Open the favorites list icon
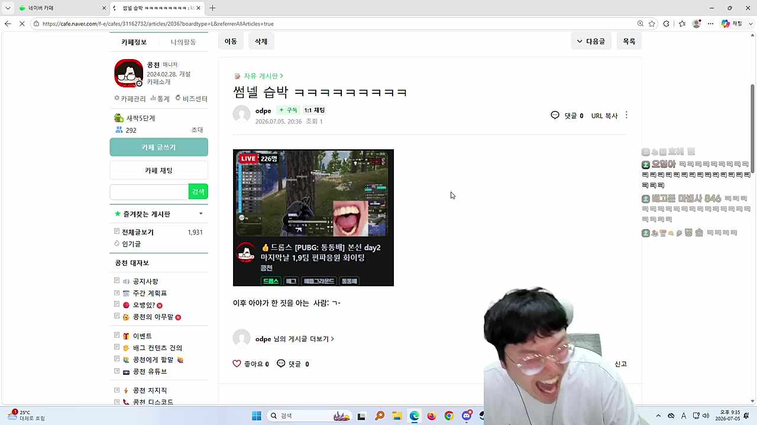 (682, 24)
